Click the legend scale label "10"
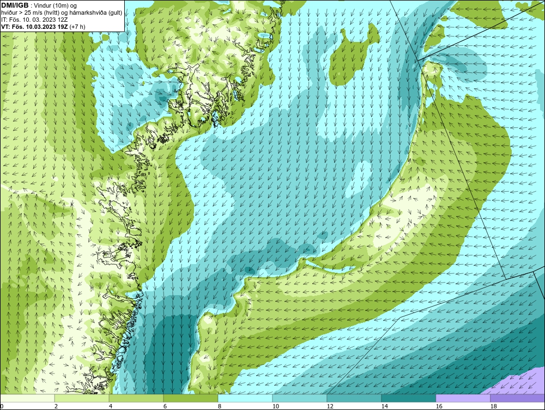The image size is (545, 410). [276, 406]
